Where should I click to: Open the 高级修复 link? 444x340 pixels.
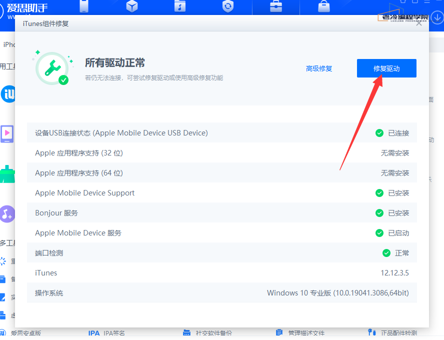[319, 68]
